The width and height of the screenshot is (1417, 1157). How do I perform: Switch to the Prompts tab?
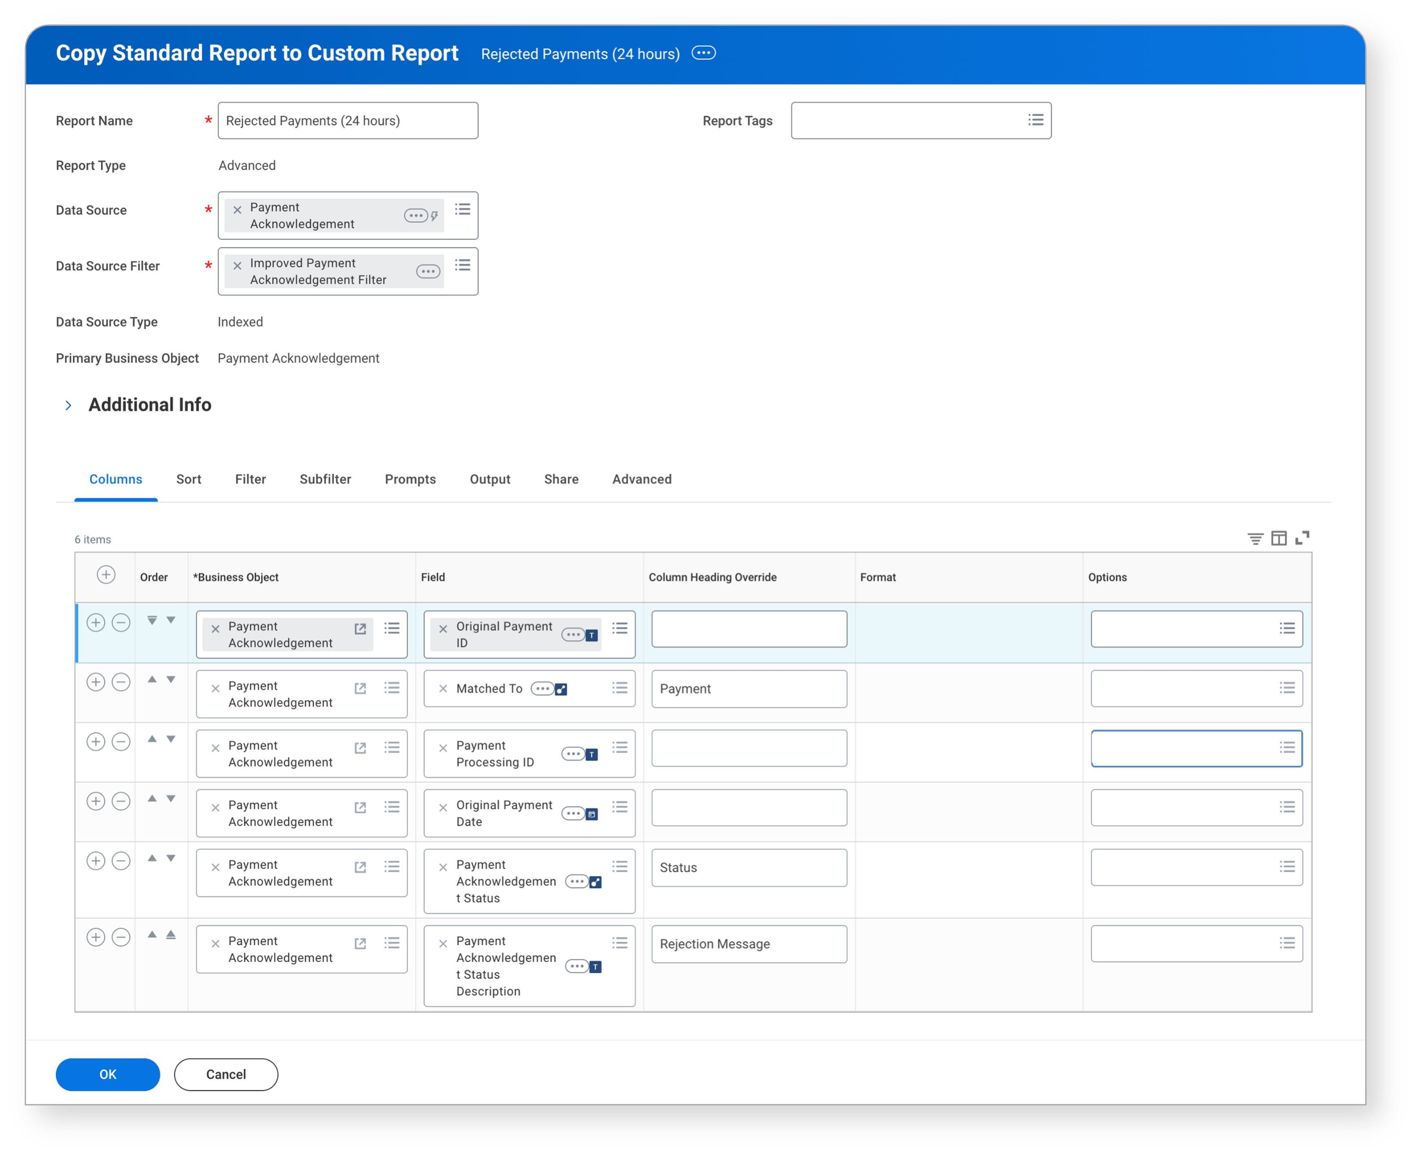point(410,479)
